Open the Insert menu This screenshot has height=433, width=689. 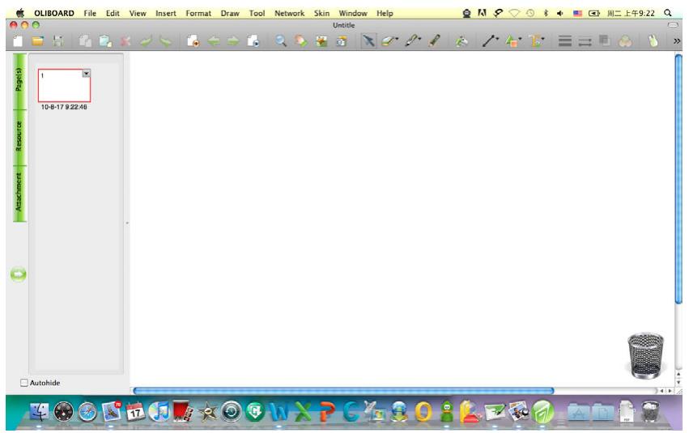click(165, 14)
